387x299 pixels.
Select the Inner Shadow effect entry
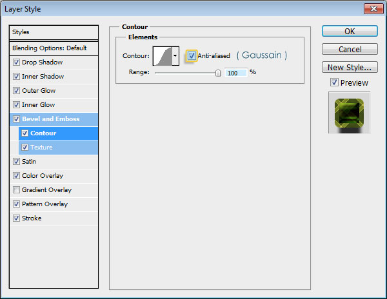(x=43, y=77)
